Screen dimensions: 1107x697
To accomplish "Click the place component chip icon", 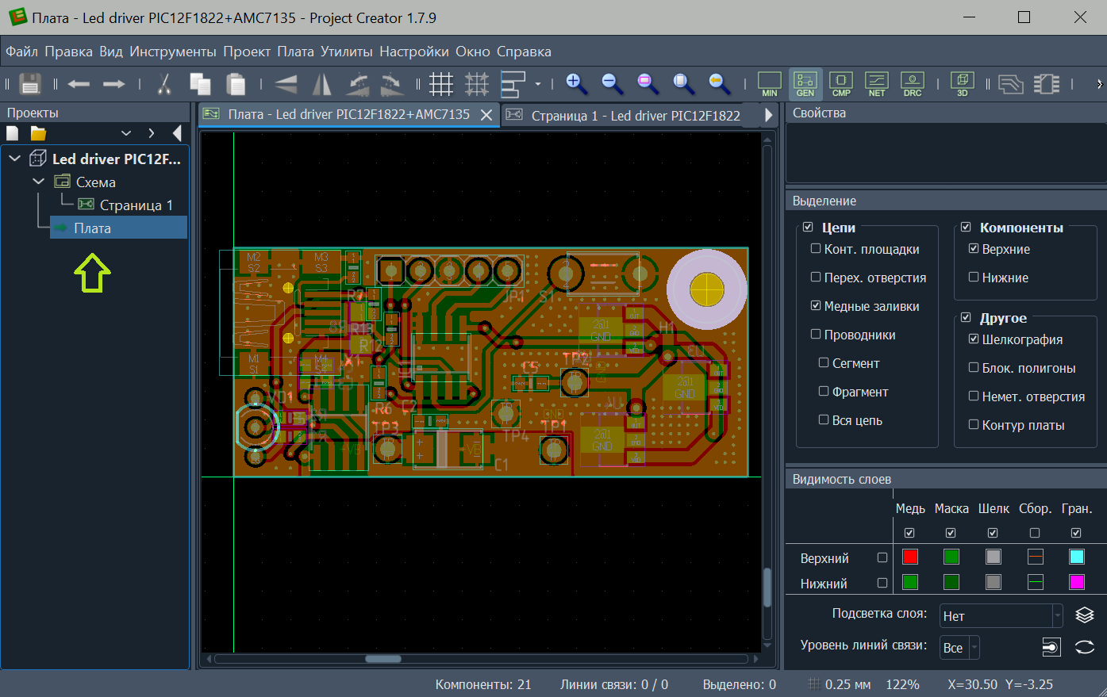I will click(1047, 83).
